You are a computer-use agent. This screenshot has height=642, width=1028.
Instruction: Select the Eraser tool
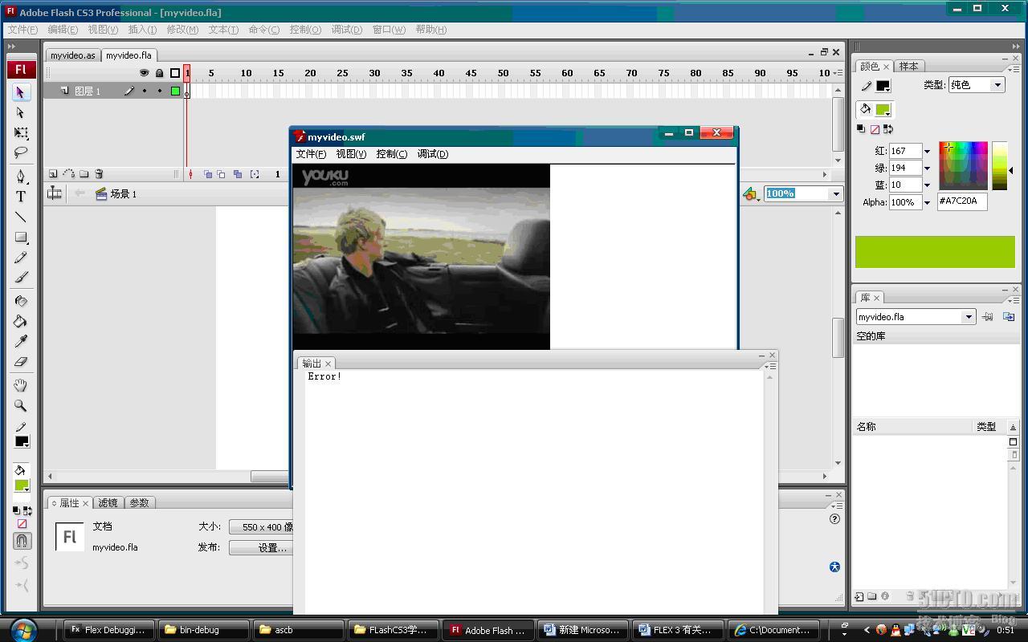click(x=21, y=362)
